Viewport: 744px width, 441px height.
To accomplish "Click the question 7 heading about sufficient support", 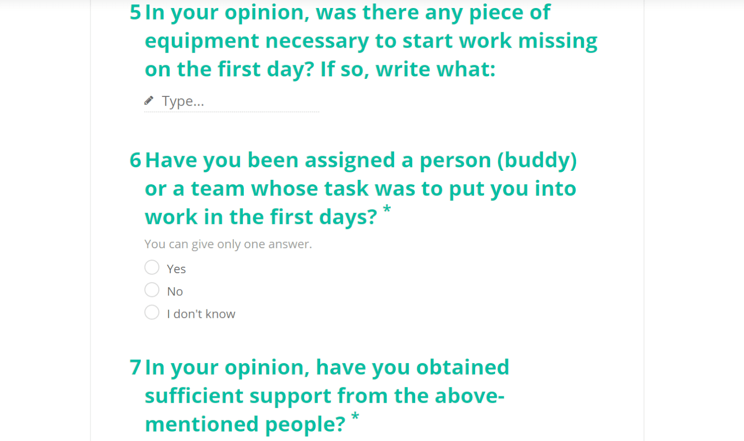I will (327, 395).
